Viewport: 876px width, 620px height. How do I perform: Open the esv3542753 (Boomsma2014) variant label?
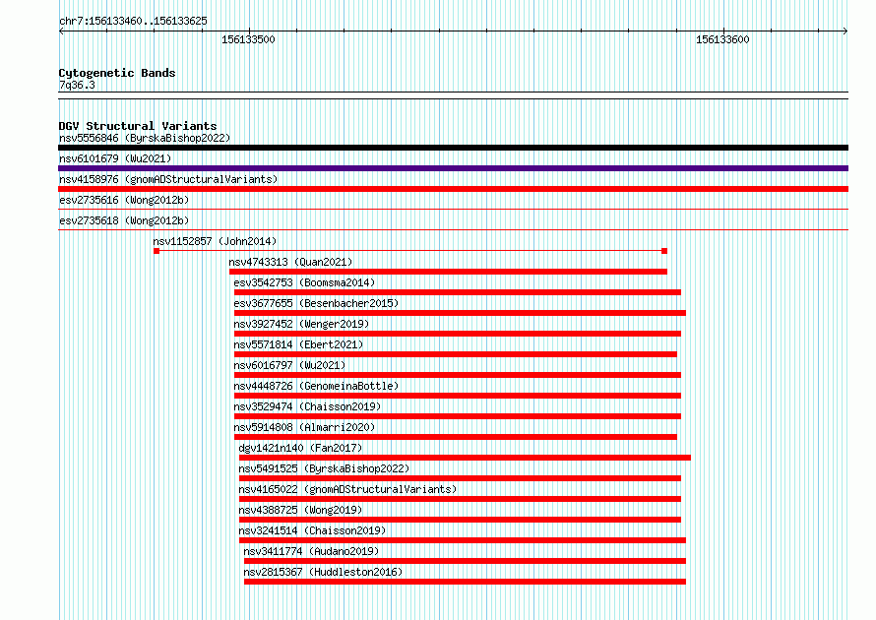click(x=304, y=282)
